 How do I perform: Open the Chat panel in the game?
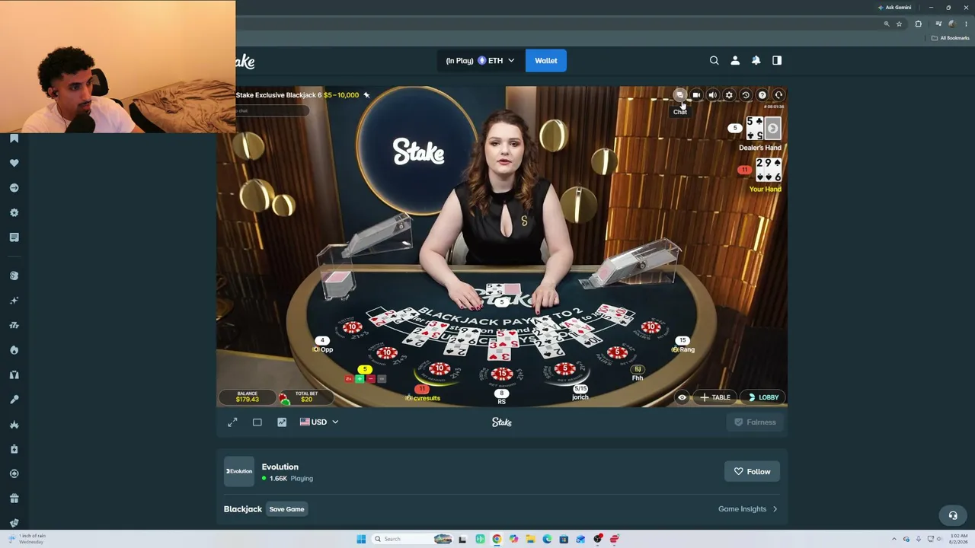679,95
